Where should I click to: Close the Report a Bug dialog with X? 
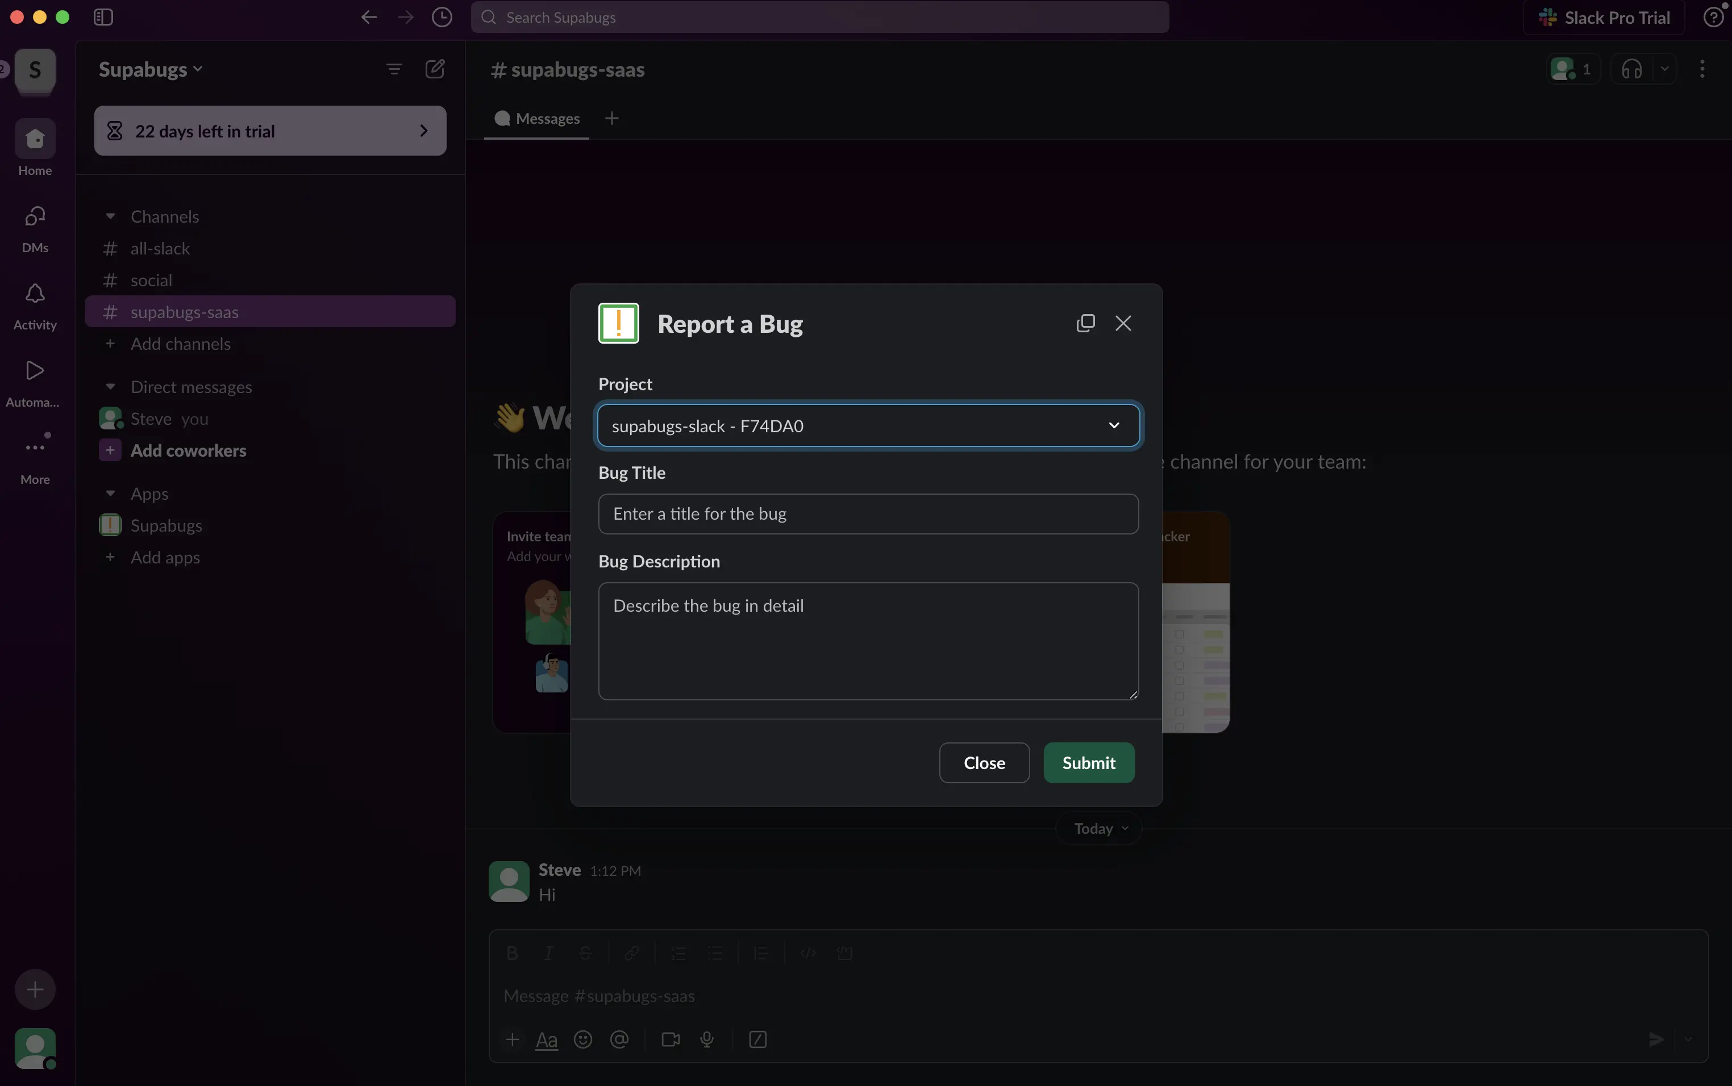(x=1123, y=323)
